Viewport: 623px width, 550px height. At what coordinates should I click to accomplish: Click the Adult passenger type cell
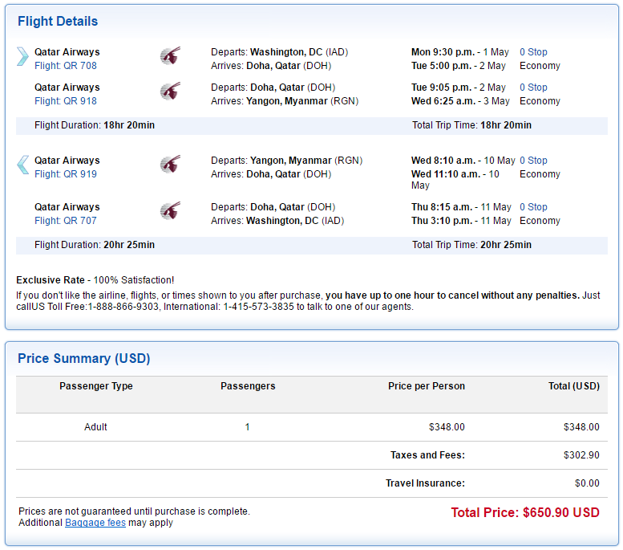95,427
